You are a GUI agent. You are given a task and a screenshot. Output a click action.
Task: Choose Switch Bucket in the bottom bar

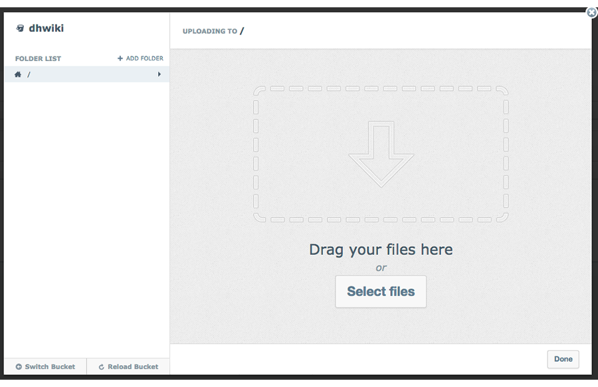[x=50, y=366]
